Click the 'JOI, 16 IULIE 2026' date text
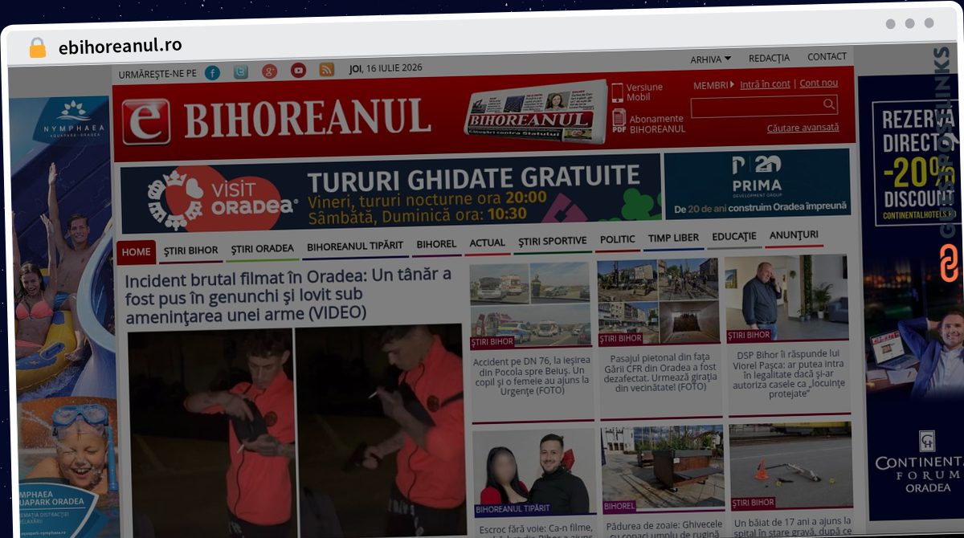 tap(386, 68)
